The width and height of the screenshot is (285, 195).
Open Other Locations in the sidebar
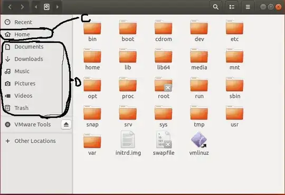[36, 141]
